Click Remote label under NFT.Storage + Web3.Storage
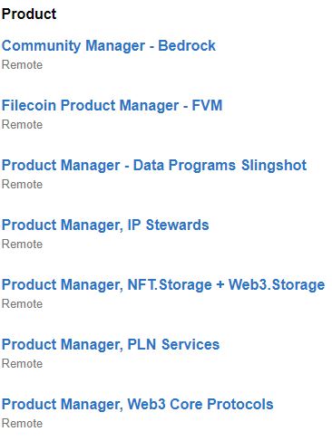The image size is (332, 441). (x=22, y=304)
